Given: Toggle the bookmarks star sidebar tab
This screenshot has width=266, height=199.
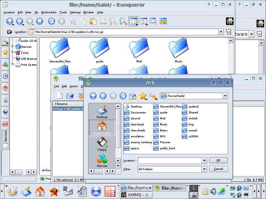Looking at the screenshot, I should click(5, 52).
